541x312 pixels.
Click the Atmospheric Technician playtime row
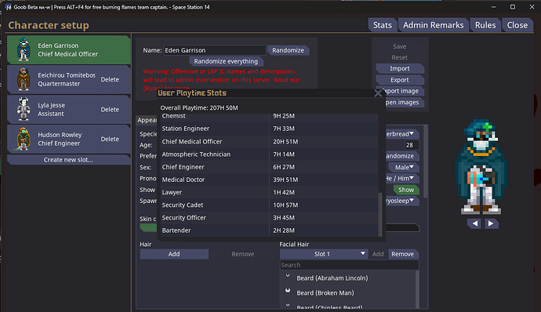269,154
